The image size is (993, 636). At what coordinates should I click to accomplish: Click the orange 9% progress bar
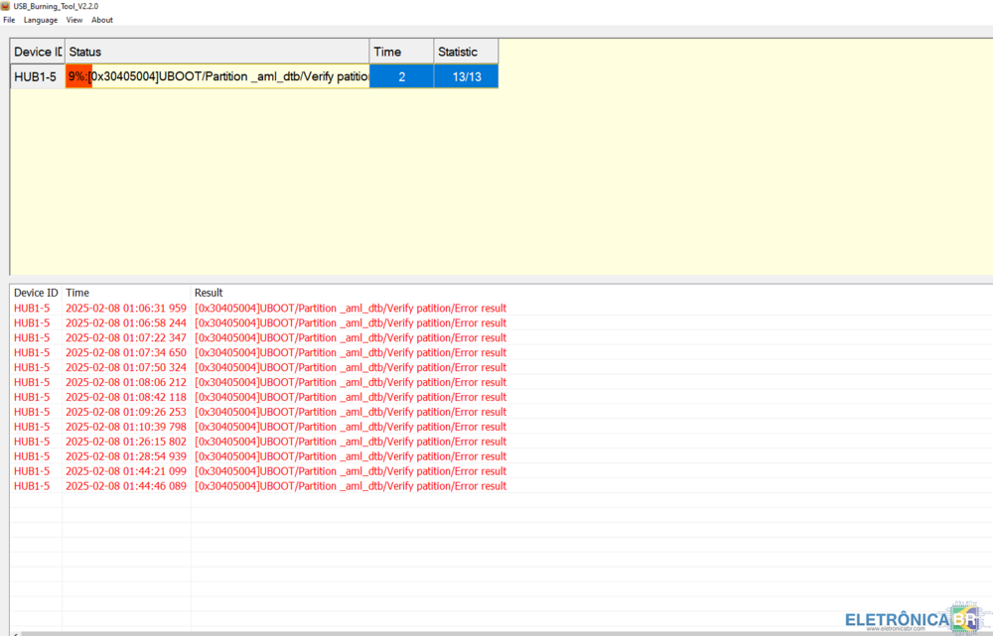point(78,76)
